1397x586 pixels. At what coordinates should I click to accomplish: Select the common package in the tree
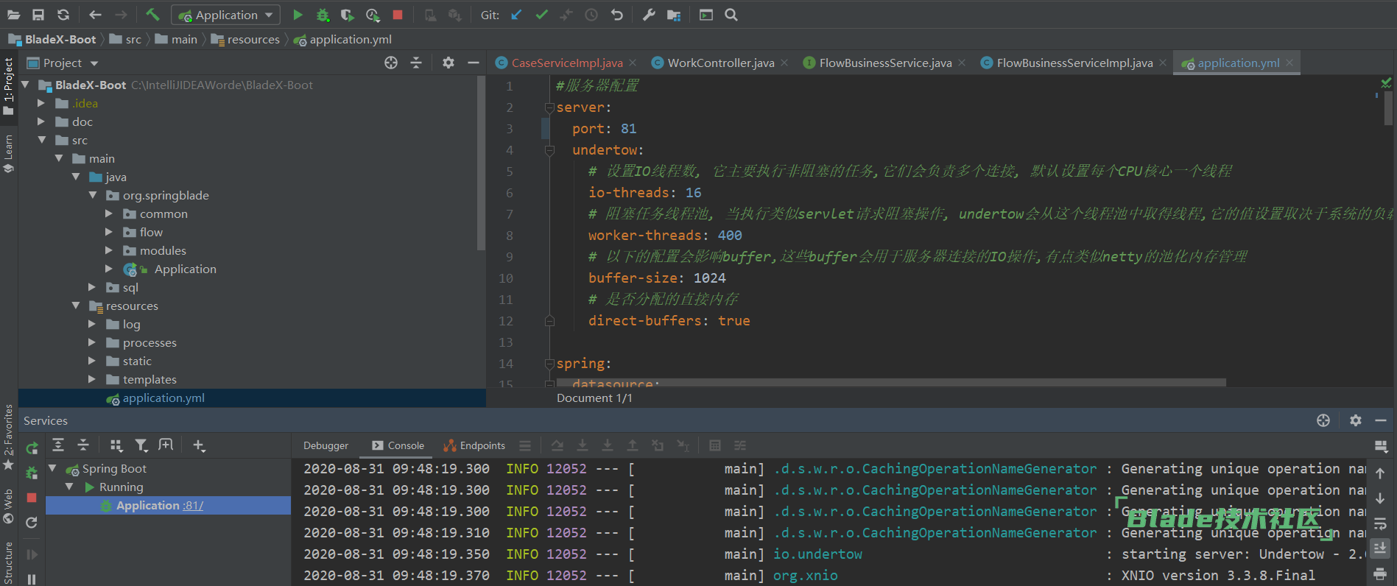tap(163, 213)
